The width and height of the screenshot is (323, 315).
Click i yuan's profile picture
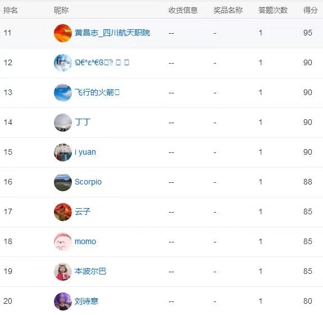click(63, 152)
